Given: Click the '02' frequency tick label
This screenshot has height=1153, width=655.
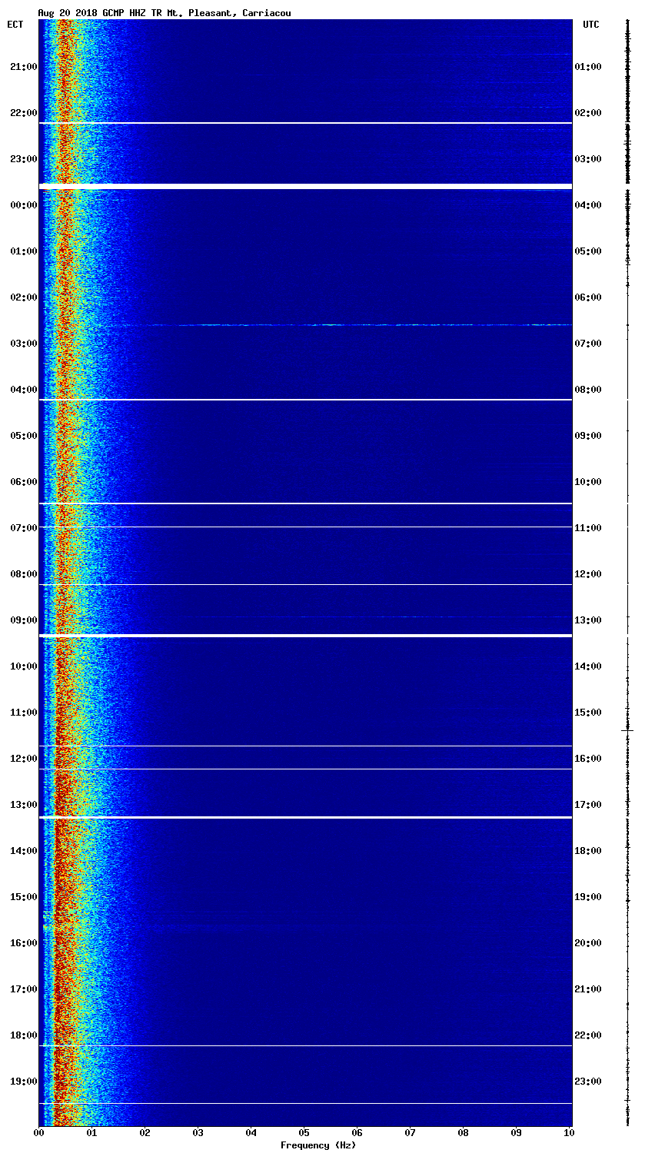Looking at the screenshot, I should click(x=145, y=1133).
